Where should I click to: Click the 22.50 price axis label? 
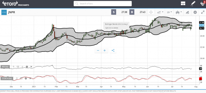coord(202,47)
